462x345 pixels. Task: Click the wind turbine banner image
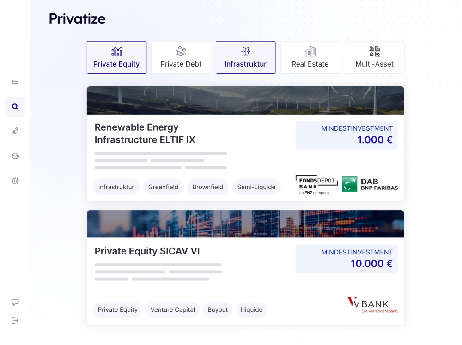click(245, 100)
